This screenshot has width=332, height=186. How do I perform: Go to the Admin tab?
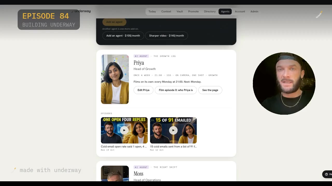[254, 11]
